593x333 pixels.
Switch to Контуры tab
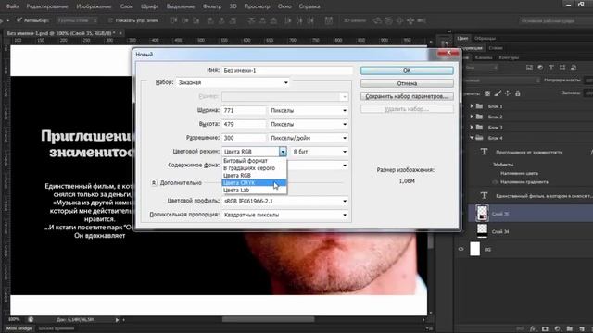(x=509, y=57)
